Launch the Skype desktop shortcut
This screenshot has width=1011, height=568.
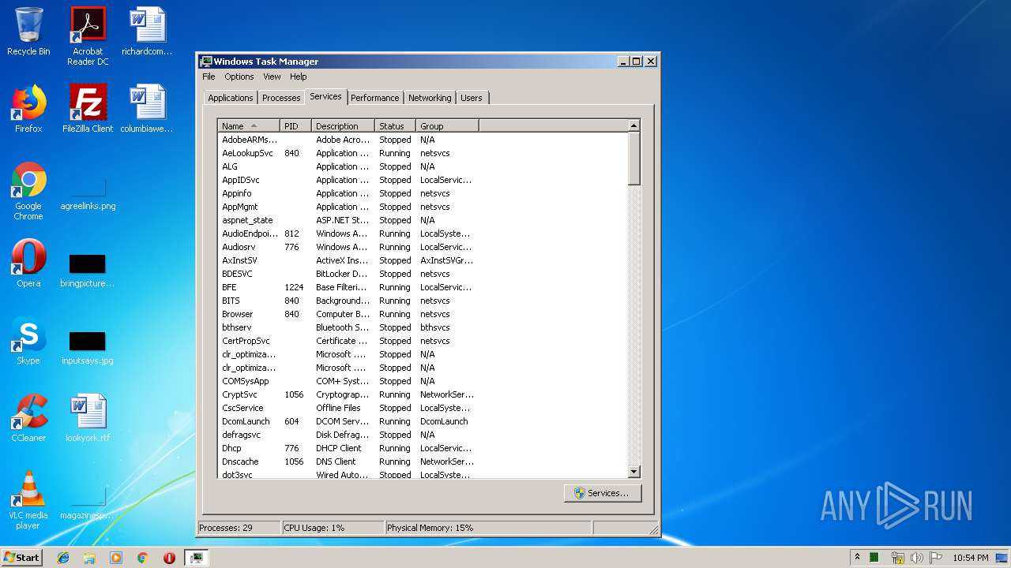pyautogui.click(x=28, y=341)
